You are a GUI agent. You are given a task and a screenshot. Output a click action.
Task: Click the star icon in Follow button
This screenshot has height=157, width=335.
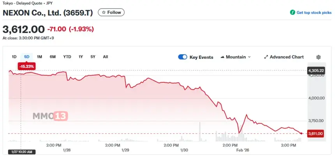(x=104, y=12)
